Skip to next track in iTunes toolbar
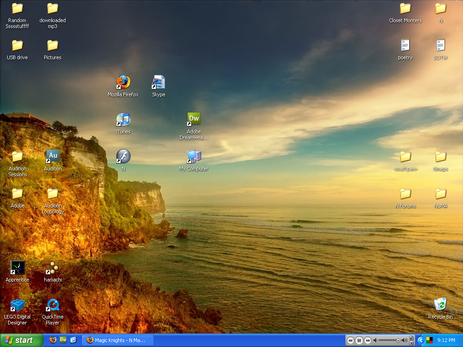The width and height of the screenshot is (463, 347). coord(368,341)
